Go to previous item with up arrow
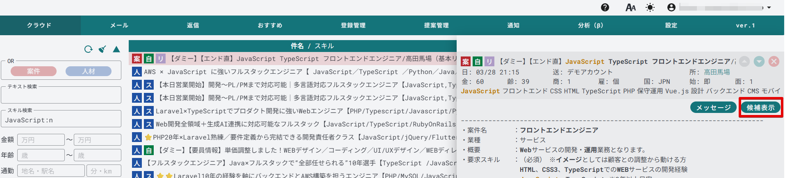The width and height of the screenshot is (785, 178). (x=744, y=61)
